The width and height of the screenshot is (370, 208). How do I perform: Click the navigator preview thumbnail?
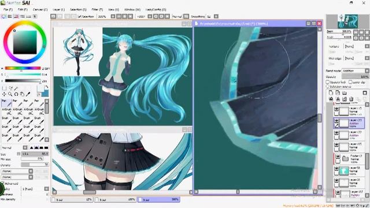click(x=347, y=21)
